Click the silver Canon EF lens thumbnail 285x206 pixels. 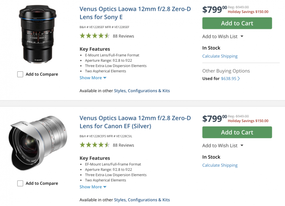click(x=37, y=143)
